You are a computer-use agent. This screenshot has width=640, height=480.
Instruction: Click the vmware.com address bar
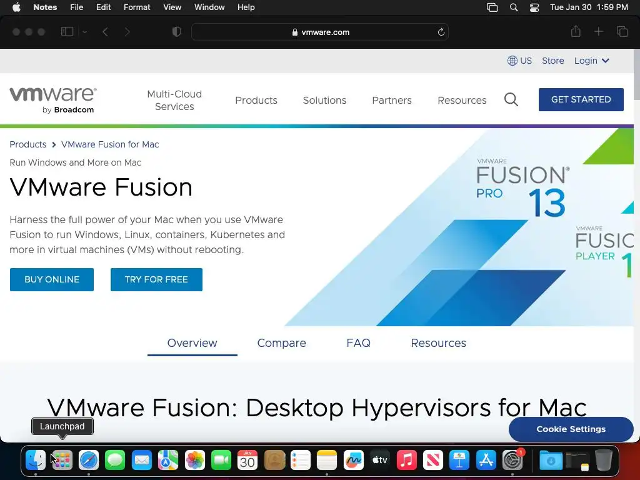320,32
